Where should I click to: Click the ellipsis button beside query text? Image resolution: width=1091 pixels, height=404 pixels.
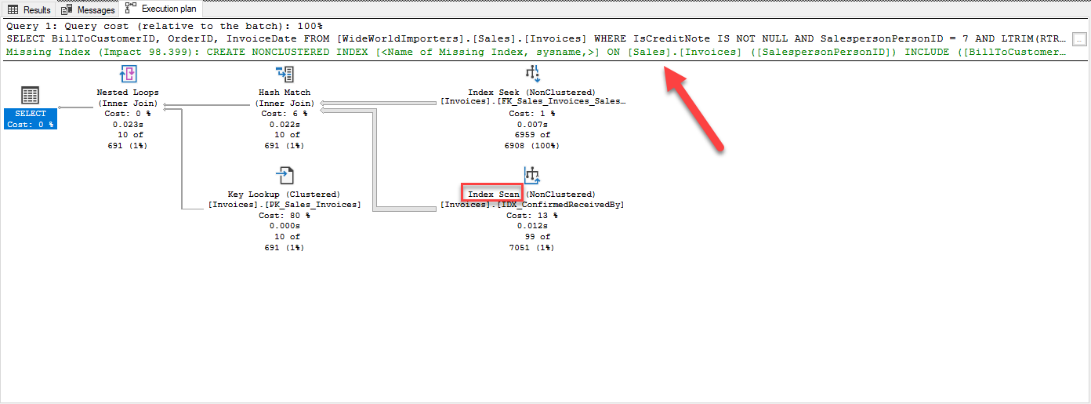click(1079, 38)
